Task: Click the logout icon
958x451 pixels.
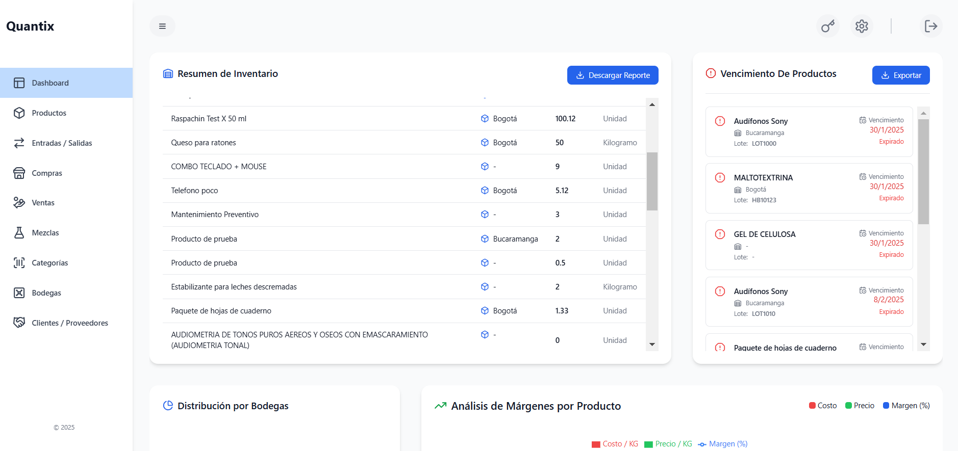Action: pyautogui.click(x=931, y=26)
